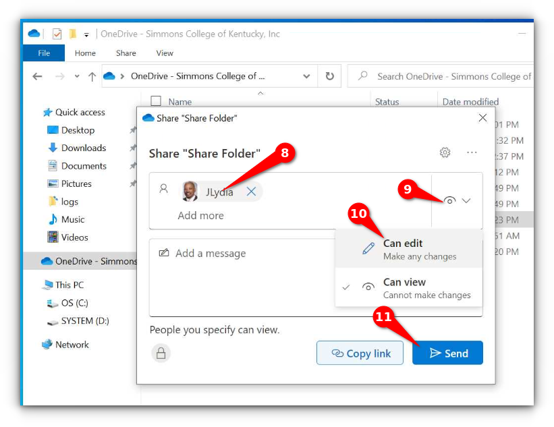
Task: Select Network in navigation pane
Action: (65, 344)
